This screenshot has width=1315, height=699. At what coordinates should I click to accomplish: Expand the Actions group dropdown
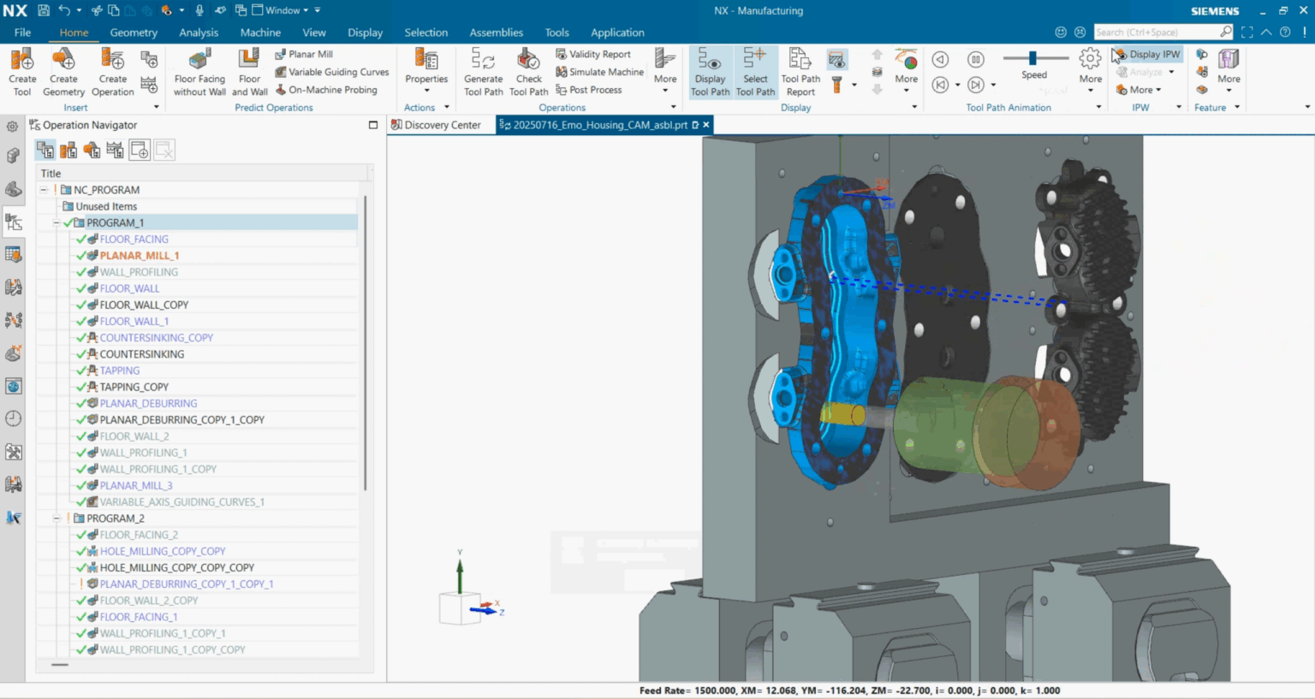tap(447, 107)
